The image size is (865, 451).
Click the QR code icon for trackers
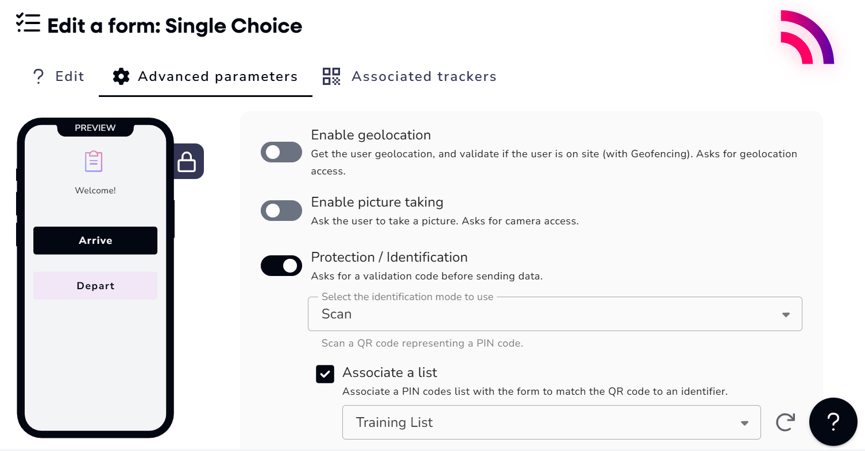click(331, 76)
